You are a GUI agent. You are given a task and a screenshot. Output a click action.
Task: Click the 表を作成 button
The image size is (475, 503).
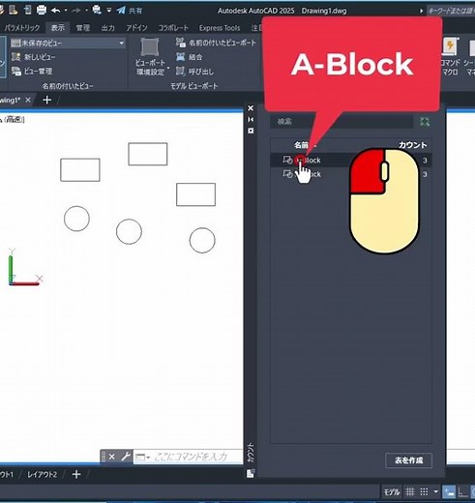[x=408, y=460]
